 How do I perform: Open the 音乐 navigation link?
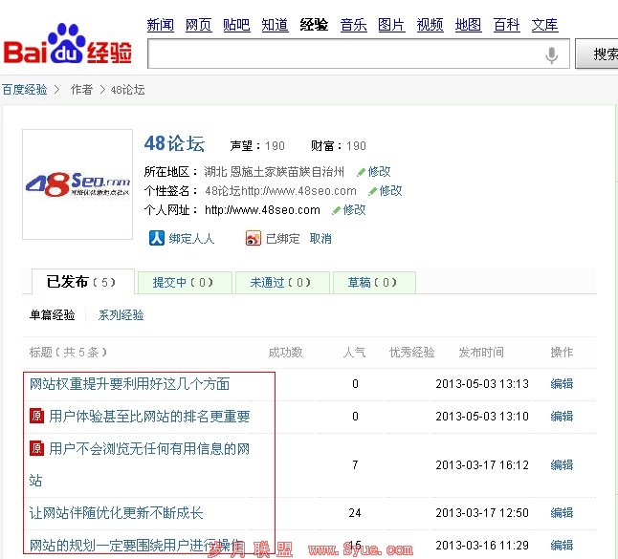pos(354,25)
